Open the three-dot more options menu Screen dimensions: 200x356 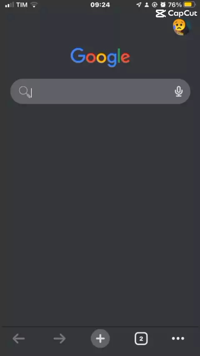point(178,338)
